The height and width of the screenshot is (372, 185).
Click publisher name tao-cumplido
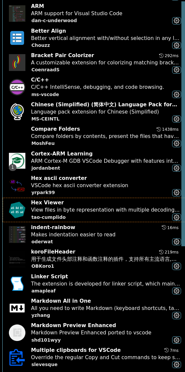(48, 217)
